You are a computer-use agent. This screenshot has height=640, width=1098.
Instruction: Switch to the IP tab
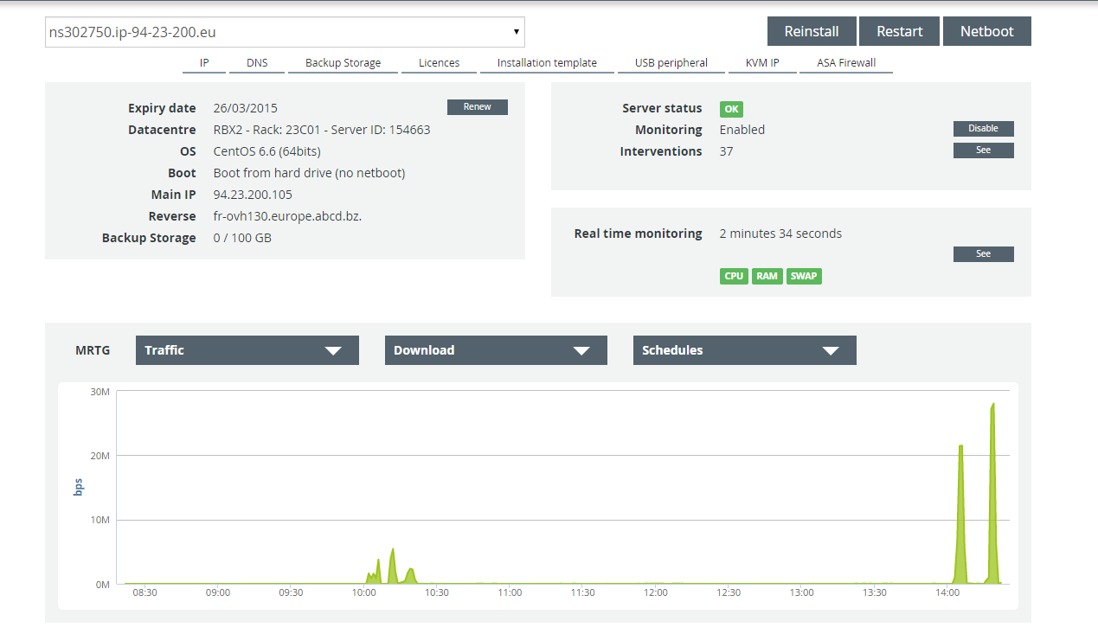tap(204, 63)
